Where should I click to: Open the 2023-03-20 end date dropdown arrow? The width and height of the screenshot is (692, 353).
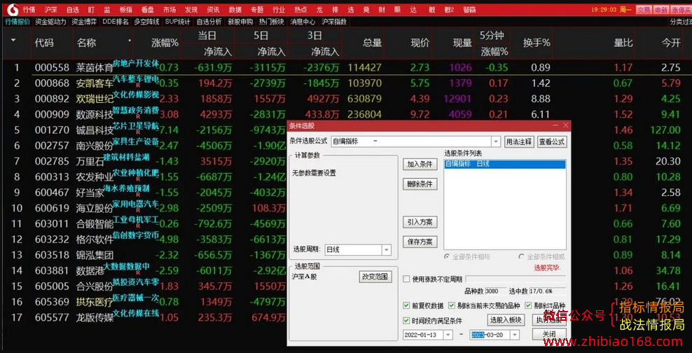(x=515, y=335)
